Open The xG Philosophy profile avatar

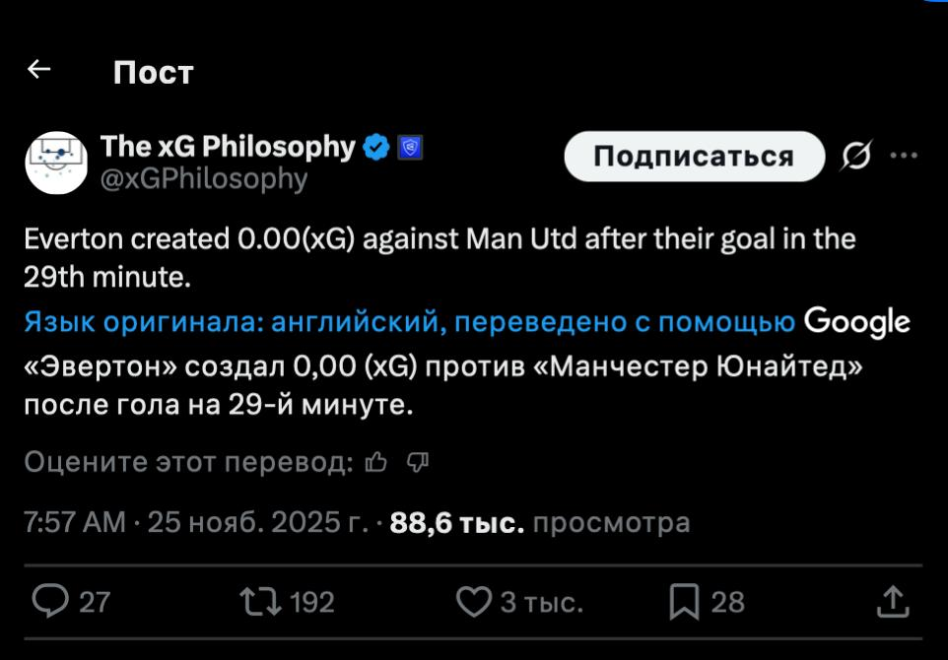[57, 163]
